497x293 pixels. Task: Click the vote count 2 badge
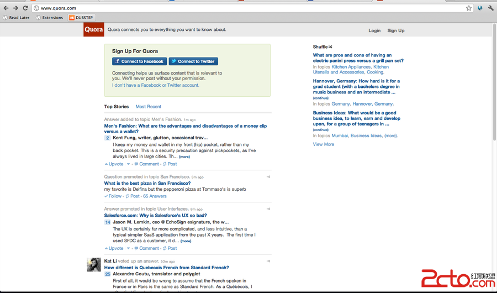(108, 138)
